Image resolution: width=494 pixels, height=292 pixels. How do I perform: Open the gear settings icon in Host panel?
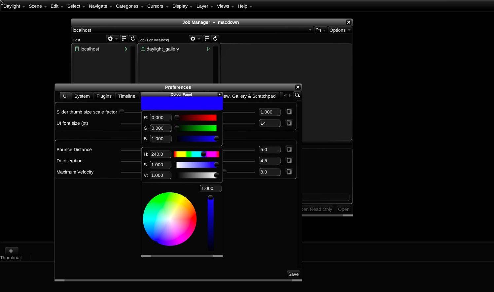click(110, 39)
